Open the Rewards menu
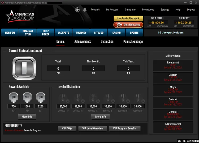Screen dimensions: 199x143 point(95,10)
